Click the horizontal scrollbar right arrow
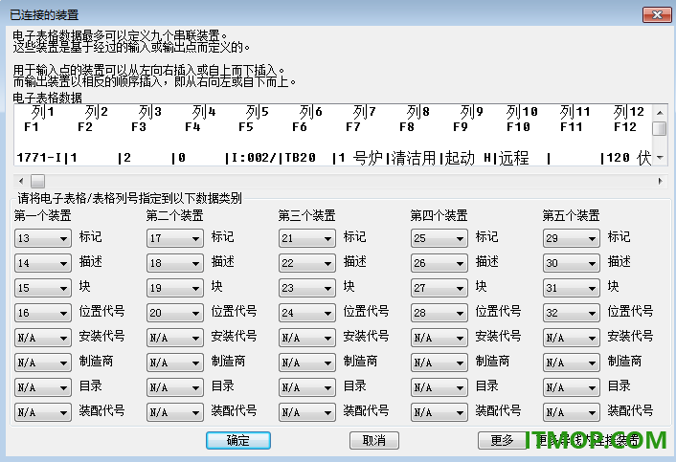The height and width of the screenshot is (462, 676). tap(660, 182)
